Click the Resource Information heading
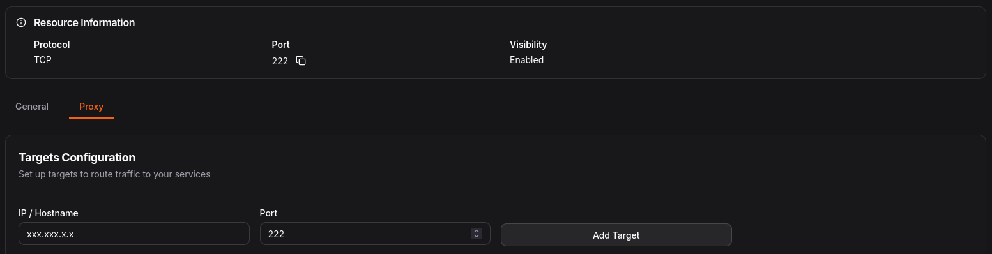The height and width of the screenshot is (254, 992). (84, 22)
